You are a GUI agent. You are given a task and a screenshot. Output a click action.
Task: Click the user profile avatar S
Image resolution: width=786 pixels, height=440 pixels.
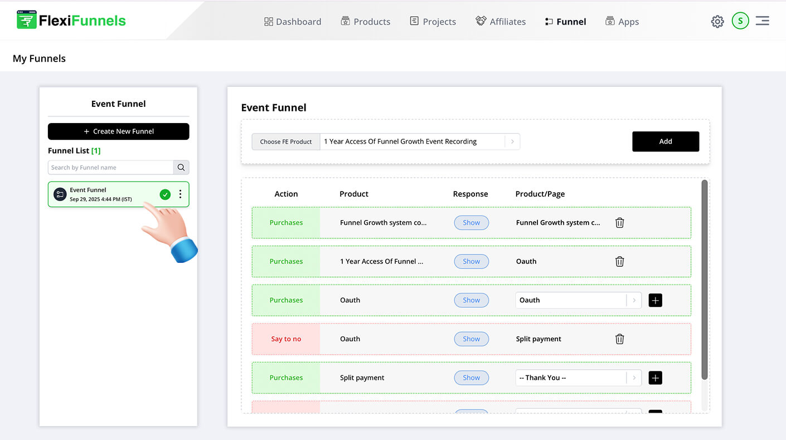tap(740, 21)
